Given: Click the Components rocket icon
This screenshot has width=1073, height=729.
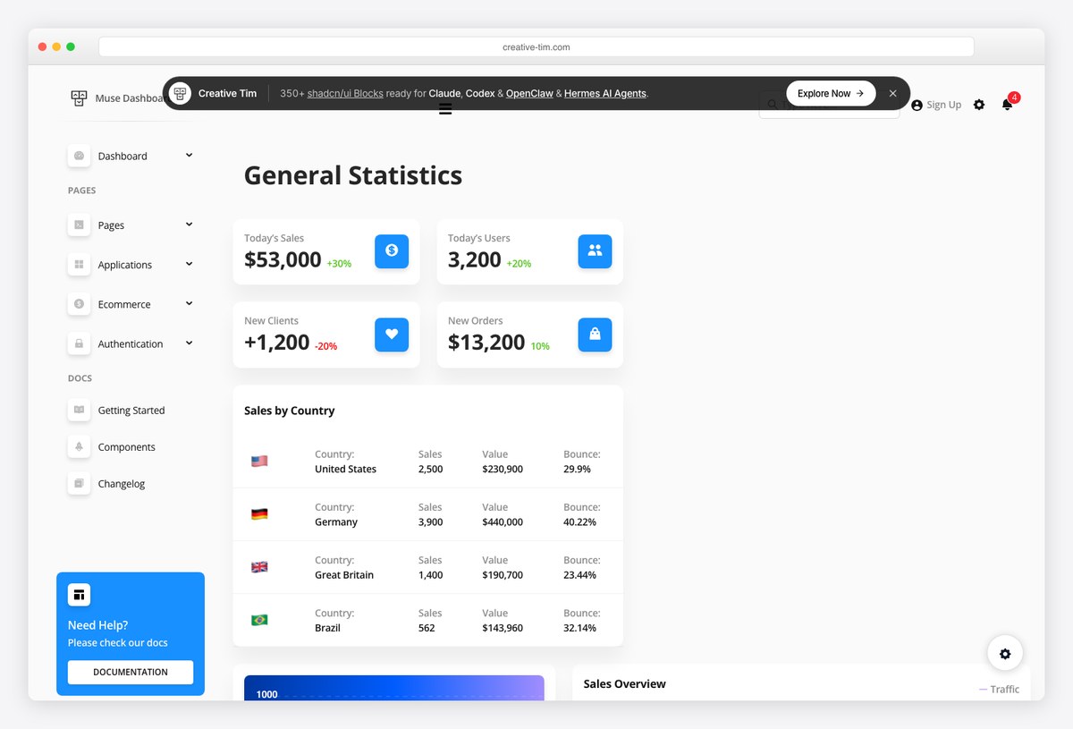Looking at the screenshot, I should (79, 446).
